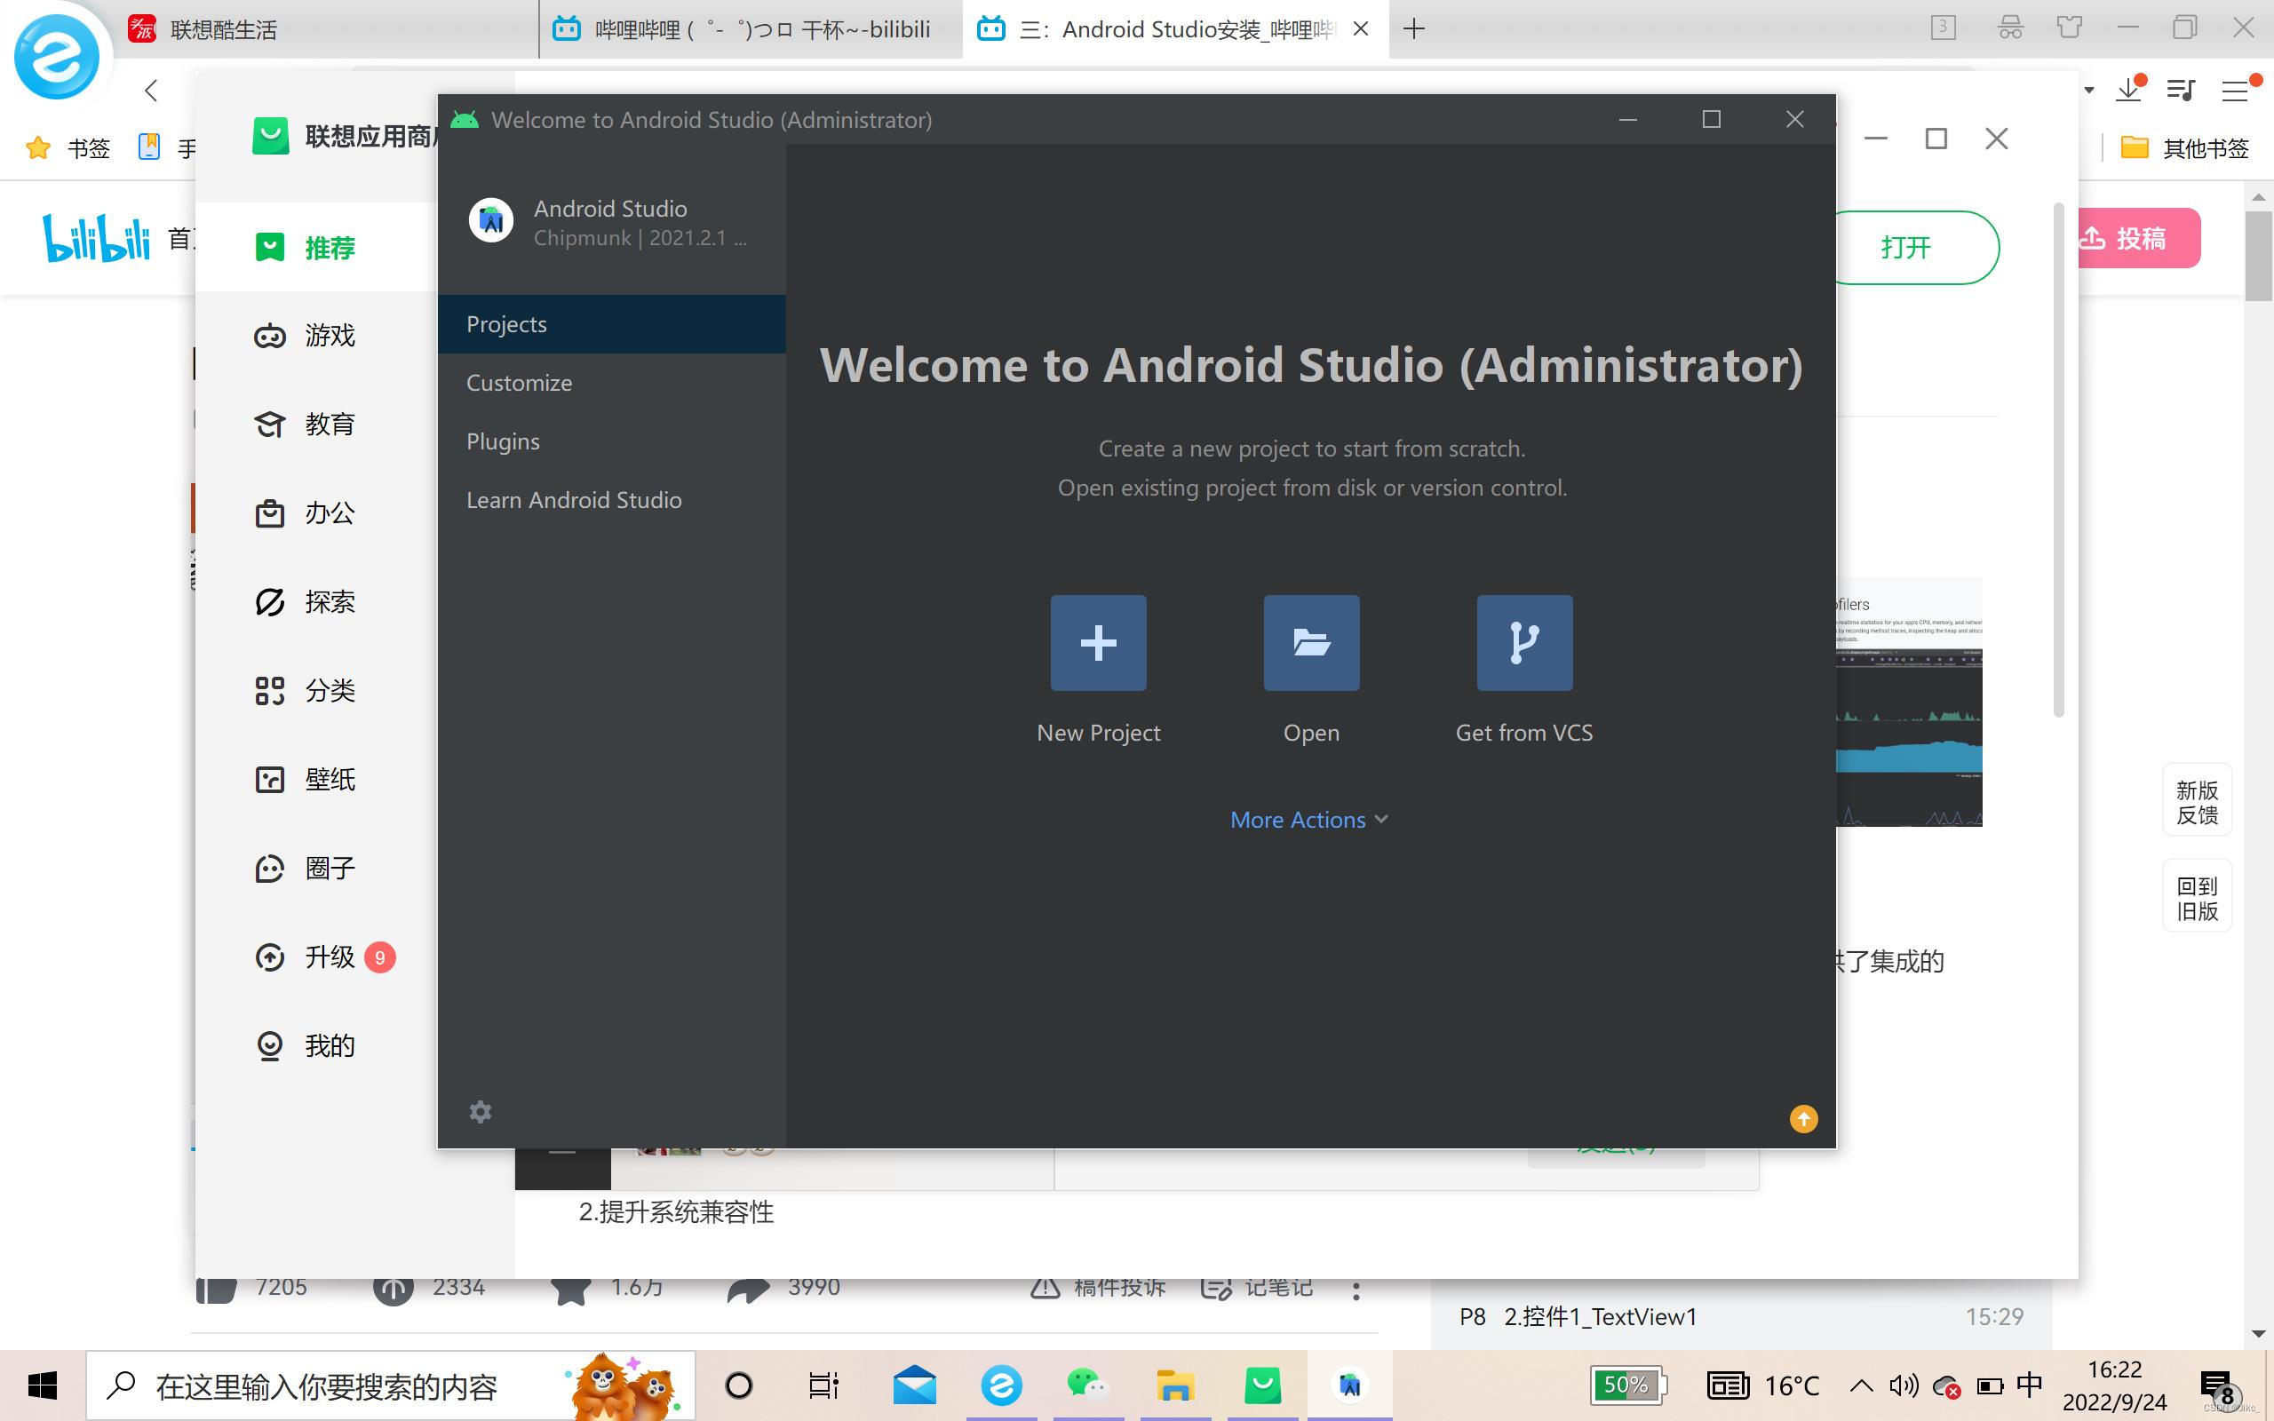The width and height of the screenshot is (2274, 1421).
Task: Open File Explorer from taskbar
Action: pos(1175,1385)
